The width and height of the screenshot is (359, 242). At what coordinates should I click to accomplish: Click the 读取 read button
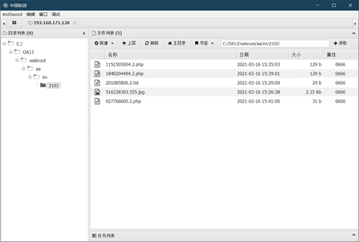340,43
